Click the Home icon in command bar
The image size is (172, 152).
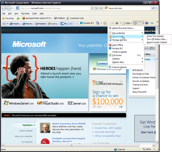pyautogui.click(x=98, y=23)
